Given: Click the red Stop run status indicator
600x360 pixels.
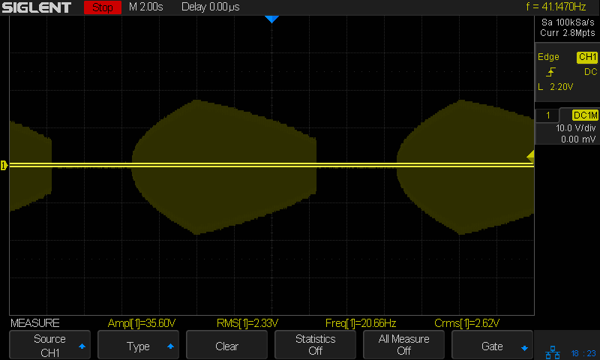Looking at the screenshot, I should tap(101, 7).
